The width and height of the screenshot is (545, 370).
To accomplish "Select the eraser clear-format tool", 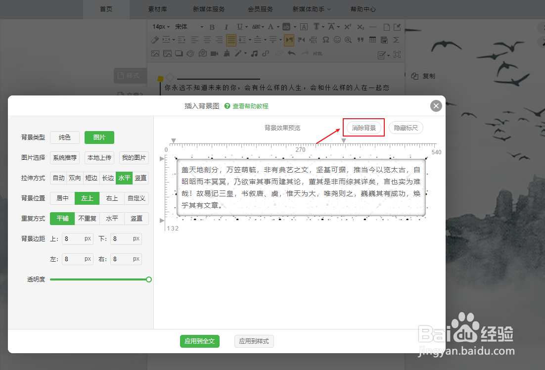I will pyautogui.click(x=155, y=40).
